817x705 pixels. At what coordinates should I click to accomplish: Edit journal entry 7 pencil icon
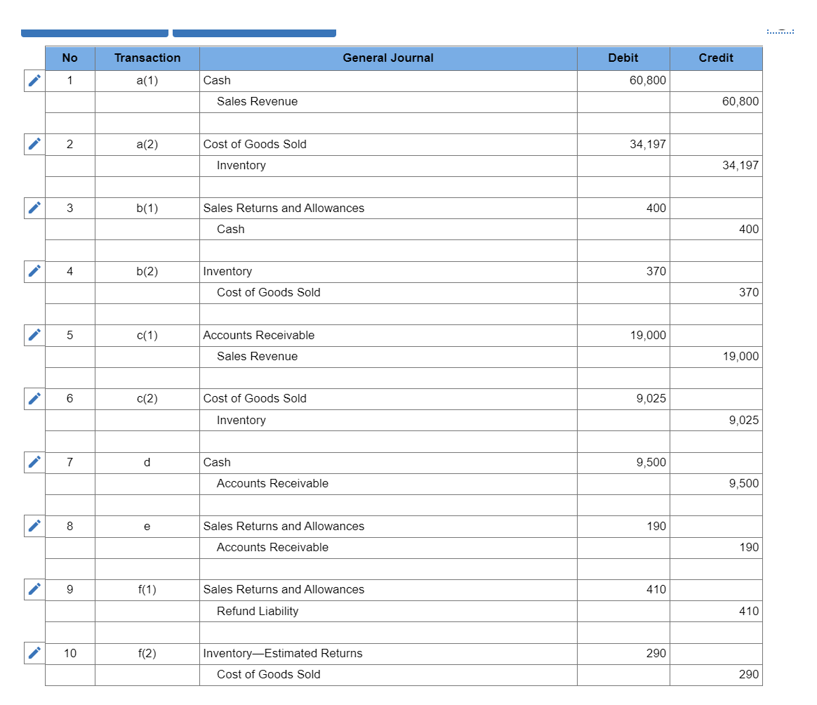(34, 463)
